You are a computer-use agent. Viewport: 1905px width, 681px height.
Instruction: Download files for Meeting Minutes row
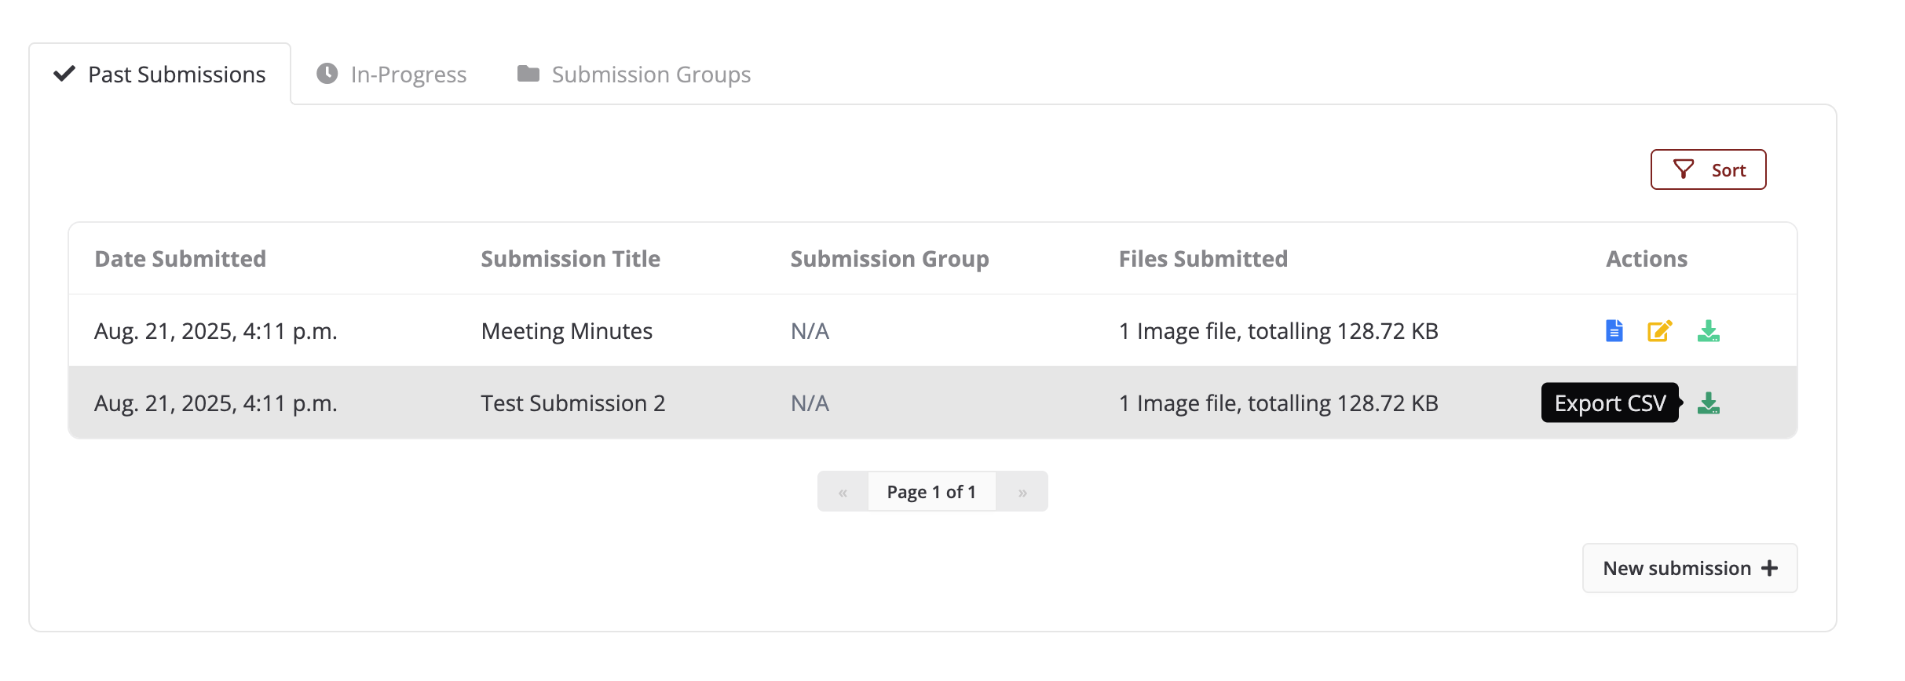click(x=1709, y=331)
